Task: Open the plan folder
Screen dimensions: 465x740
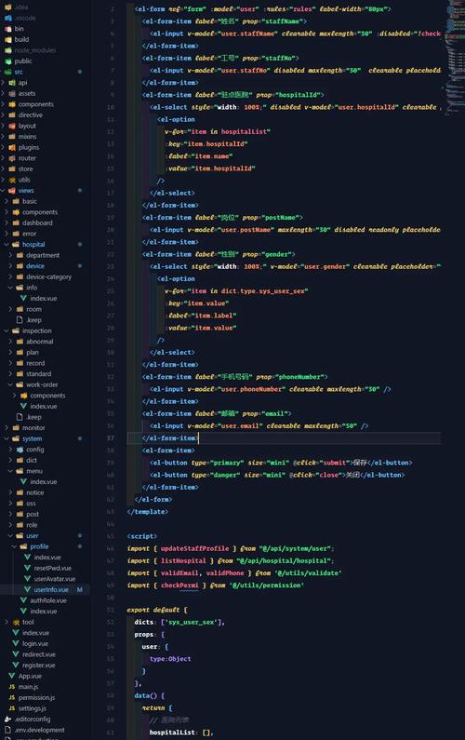Action: pyautogui.click(x=33, y=352)
